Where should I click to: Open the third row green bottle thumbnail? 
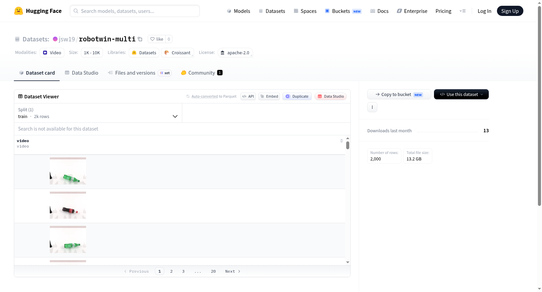pos(68,239)
